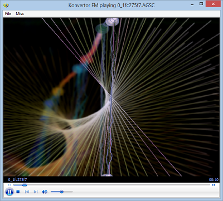Open the Misc menu
This screenshot has width=223, height=201.
(20, 13)
